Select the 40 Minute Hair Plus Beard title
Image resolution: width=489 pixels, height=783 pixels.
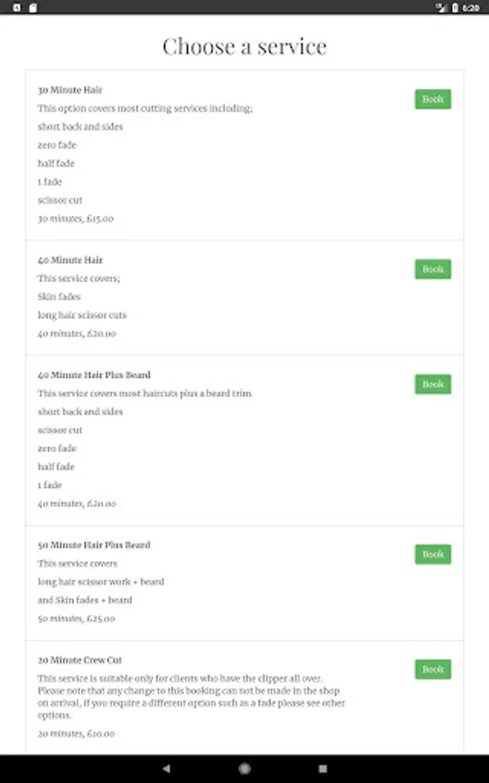click(94, 374)
